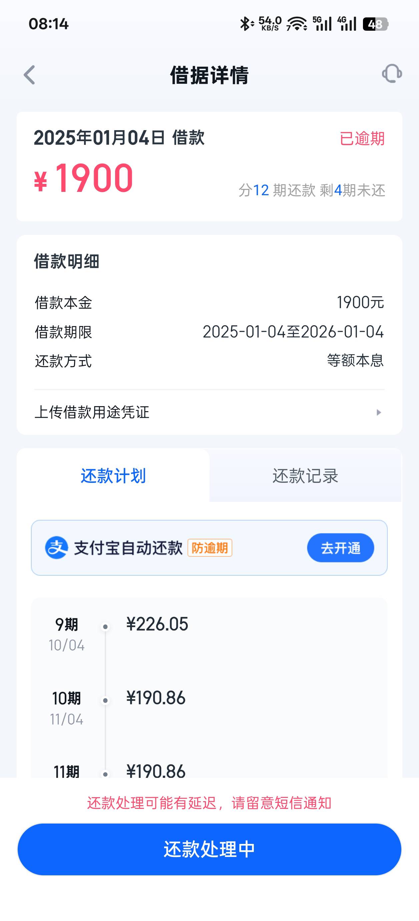This screenshot has width=419, height=921.
Task: Open the 上传借款用途凭证 row
Action: [209, 412]
